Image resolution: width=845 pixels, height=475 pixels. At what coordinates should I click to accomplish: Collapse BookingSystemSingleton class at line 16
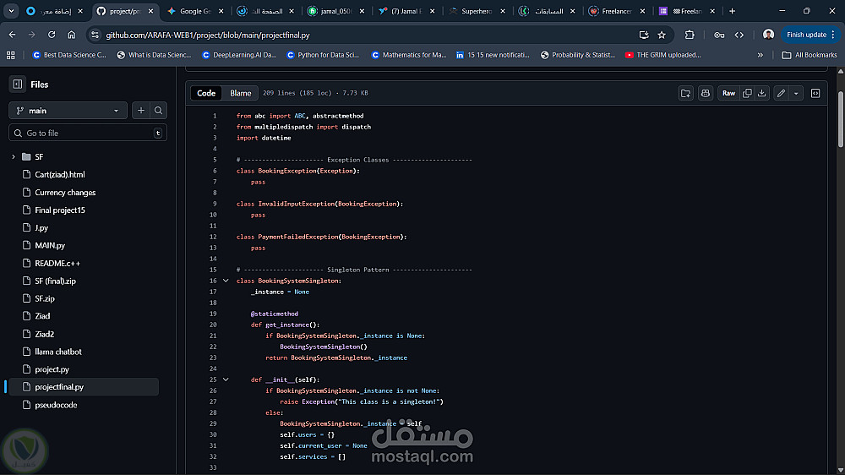226,281
